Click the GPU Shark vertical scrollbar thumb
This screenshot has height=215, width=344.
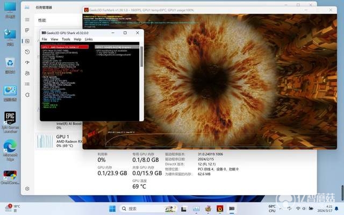click(141, 56)
